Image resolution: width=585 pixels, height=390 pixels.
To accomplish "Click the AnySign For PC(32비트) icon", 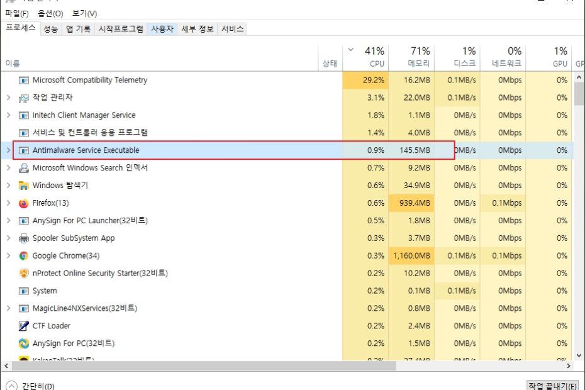I will 23,343.
